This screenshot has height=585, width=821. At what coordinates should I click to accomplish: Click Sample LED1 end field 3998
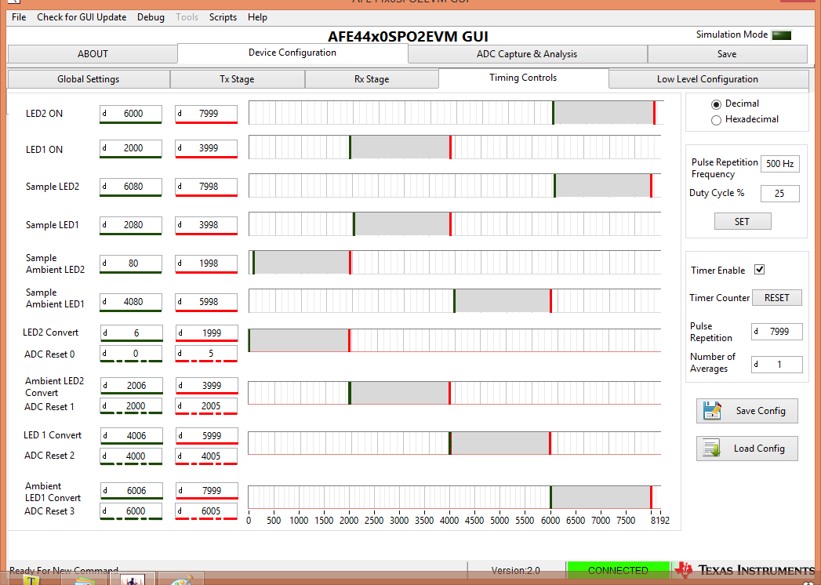click(x=206, y=225)
